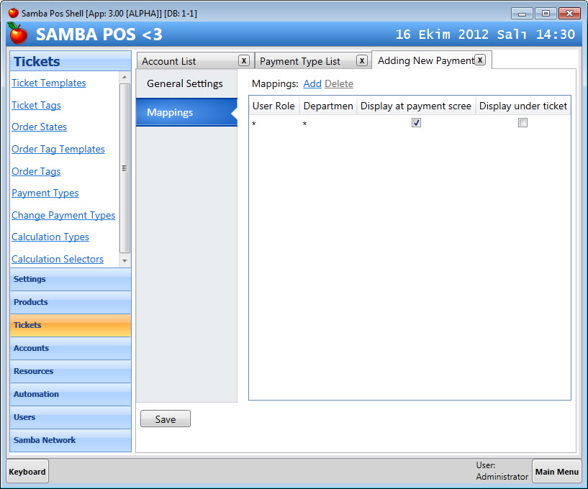Open Payment Types link

(x=45, y=193)
